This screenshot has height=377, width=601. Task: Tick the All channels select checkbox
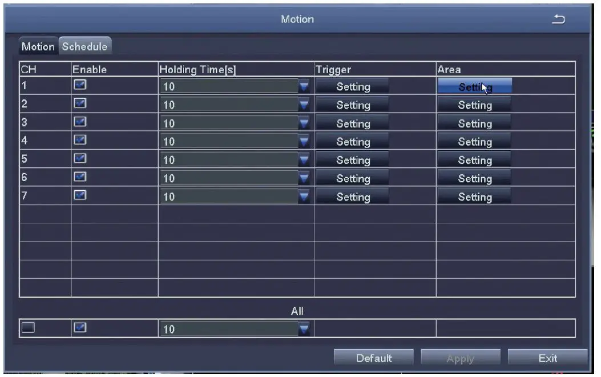[x=28, y=327]
